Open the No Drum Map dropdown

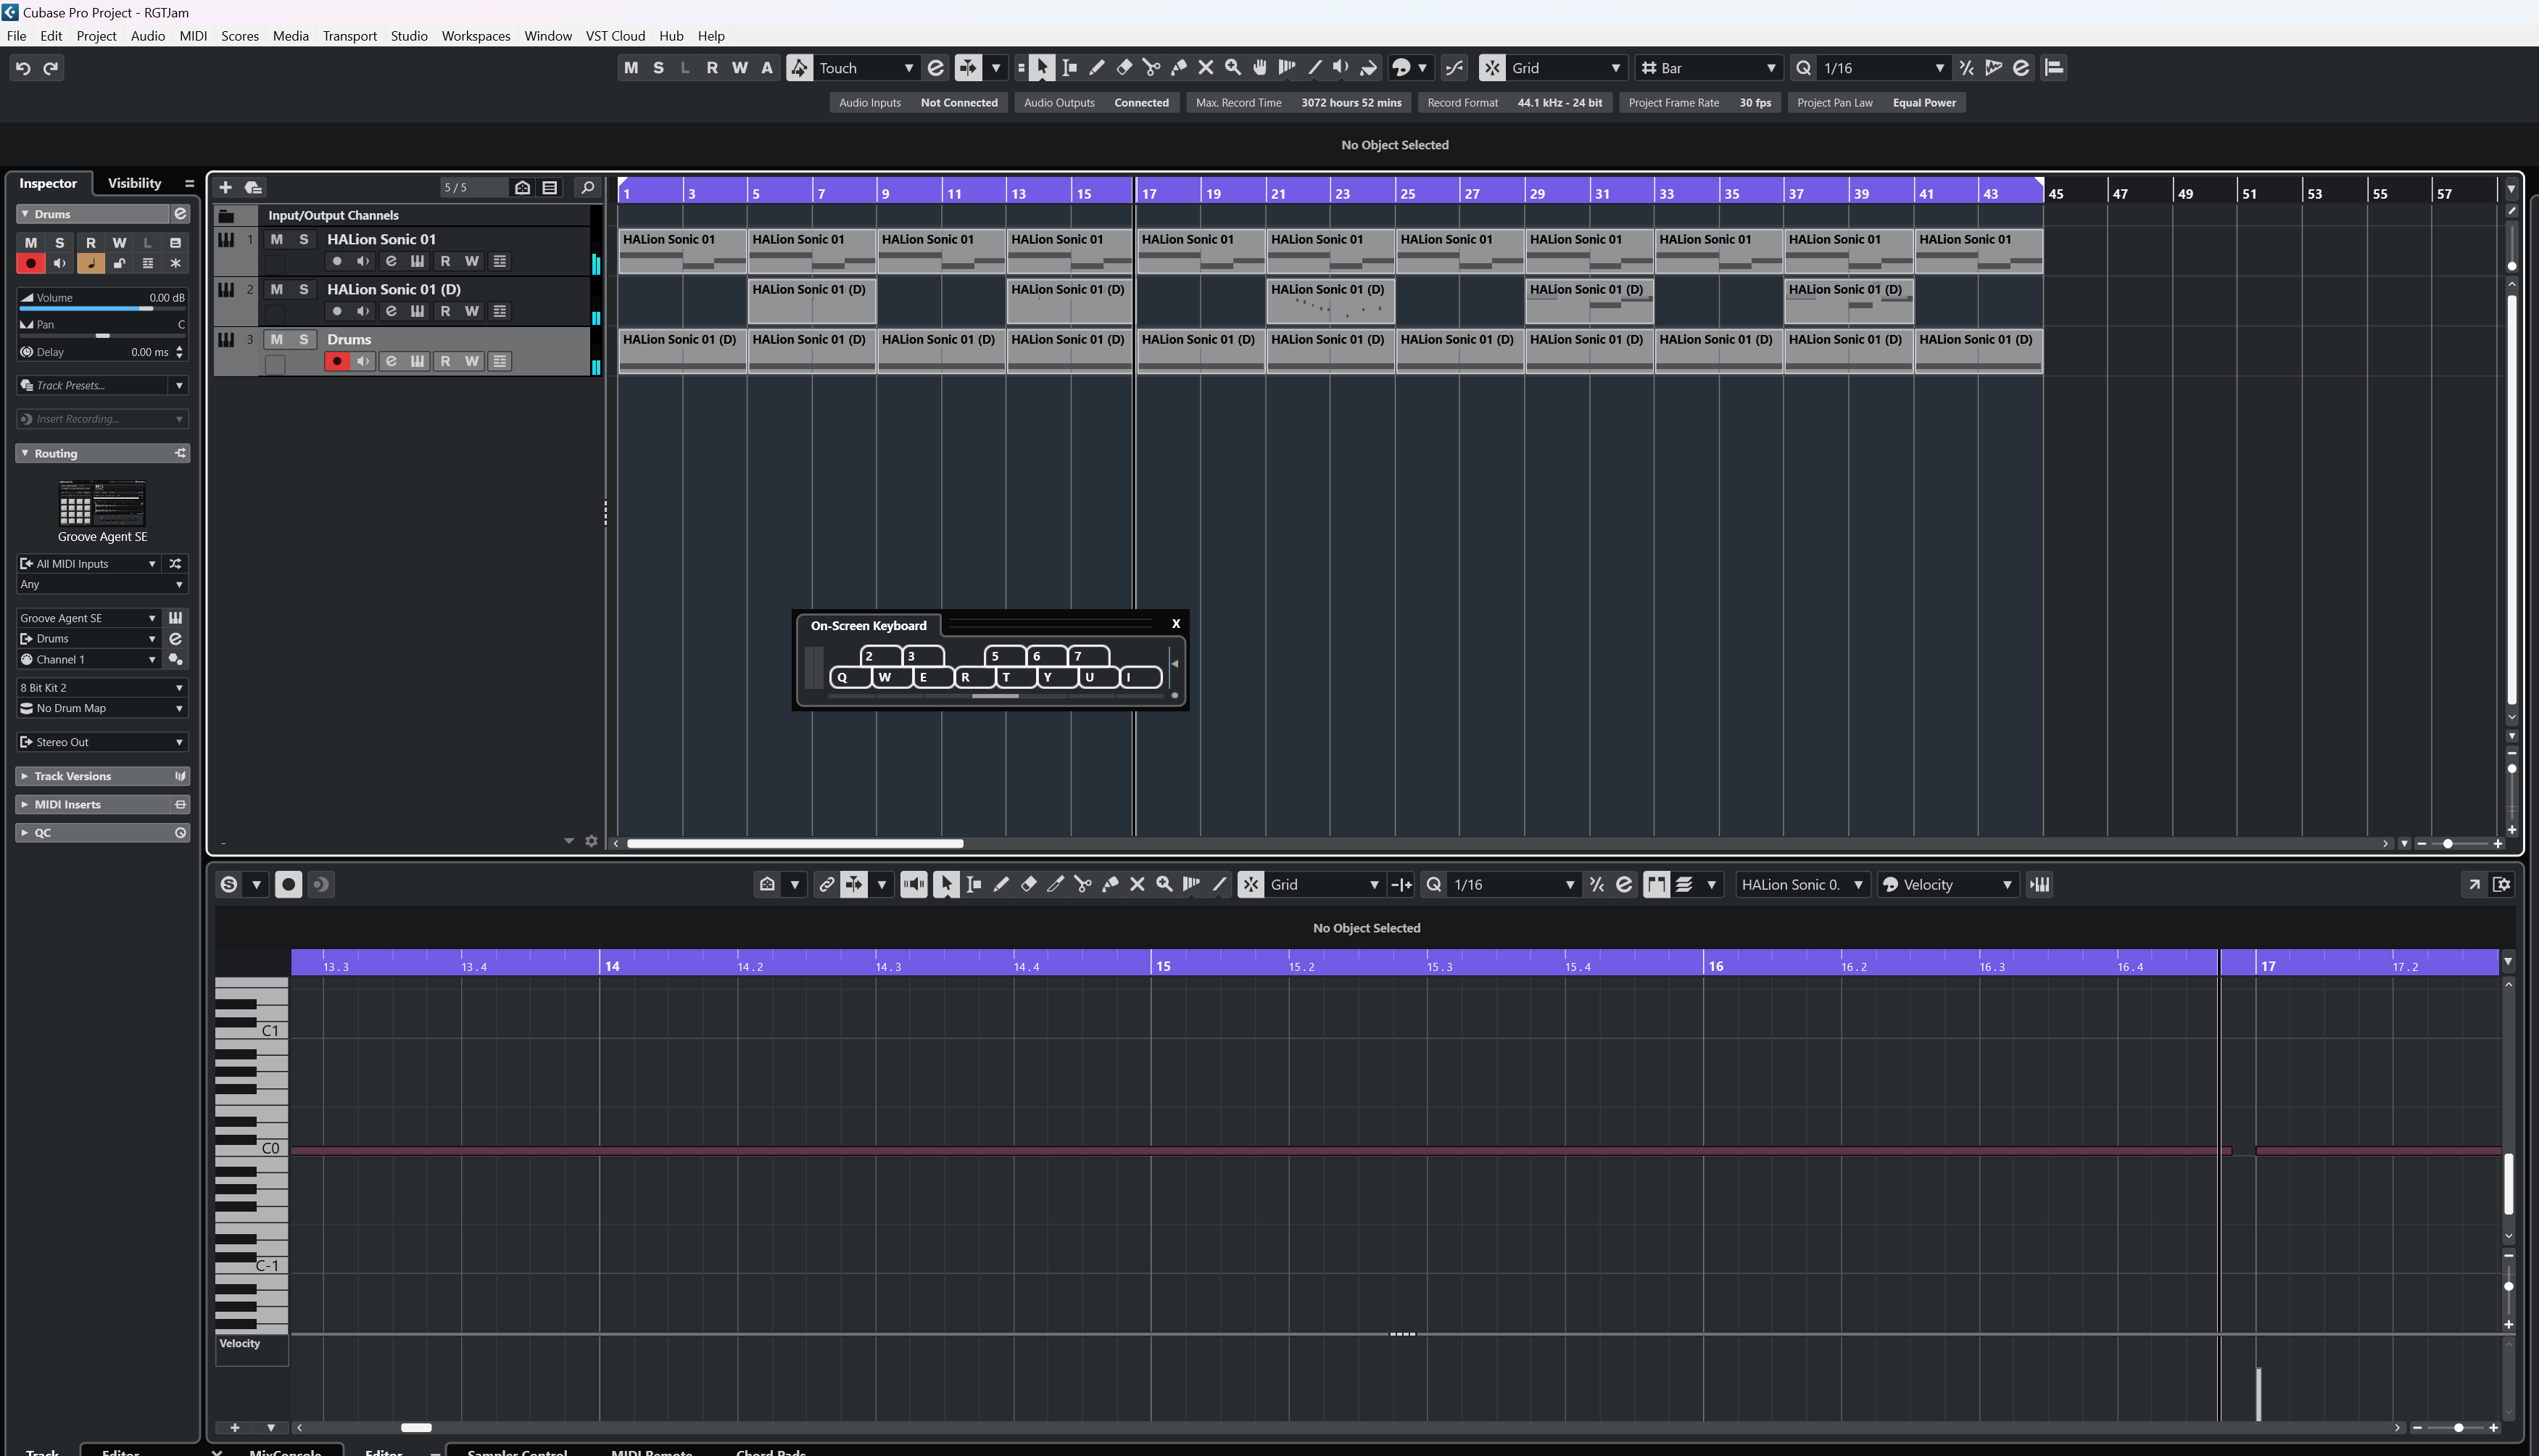point(102,708)
